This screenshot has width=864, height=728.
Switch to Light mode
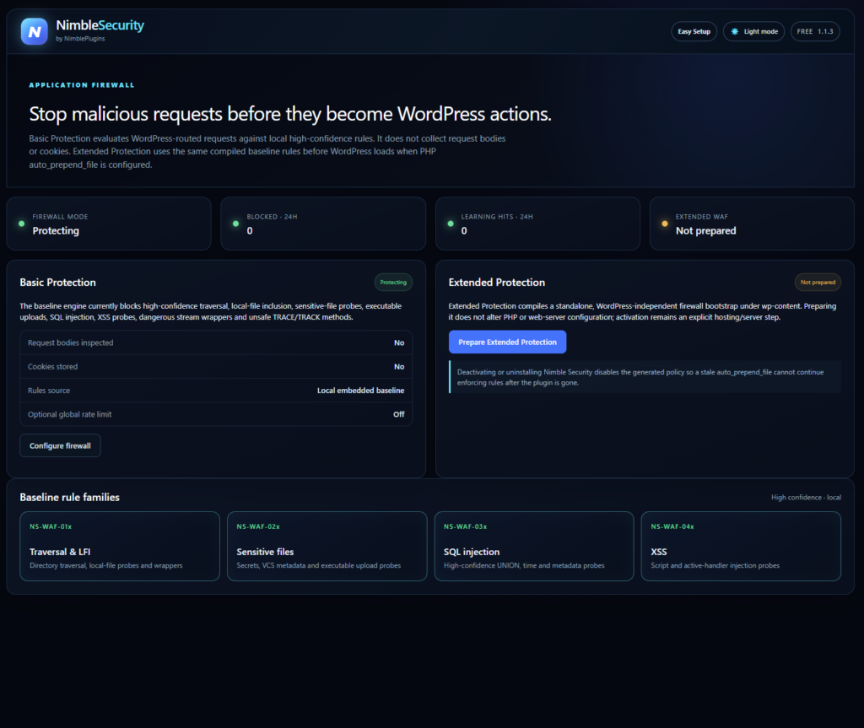(753, 31)
